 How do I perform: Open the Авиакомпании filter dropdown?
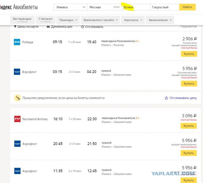tap(160, 20)
